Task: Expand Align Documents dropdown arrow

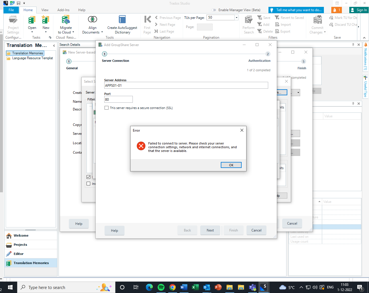Action: click(102, 32)
